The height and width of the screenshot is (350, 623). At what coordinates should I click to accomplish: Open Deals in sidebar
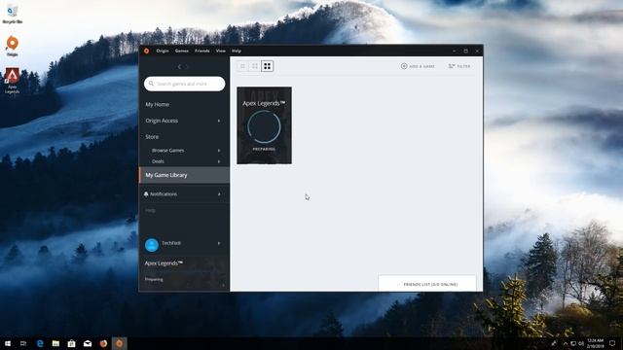(x=158, y=161)
